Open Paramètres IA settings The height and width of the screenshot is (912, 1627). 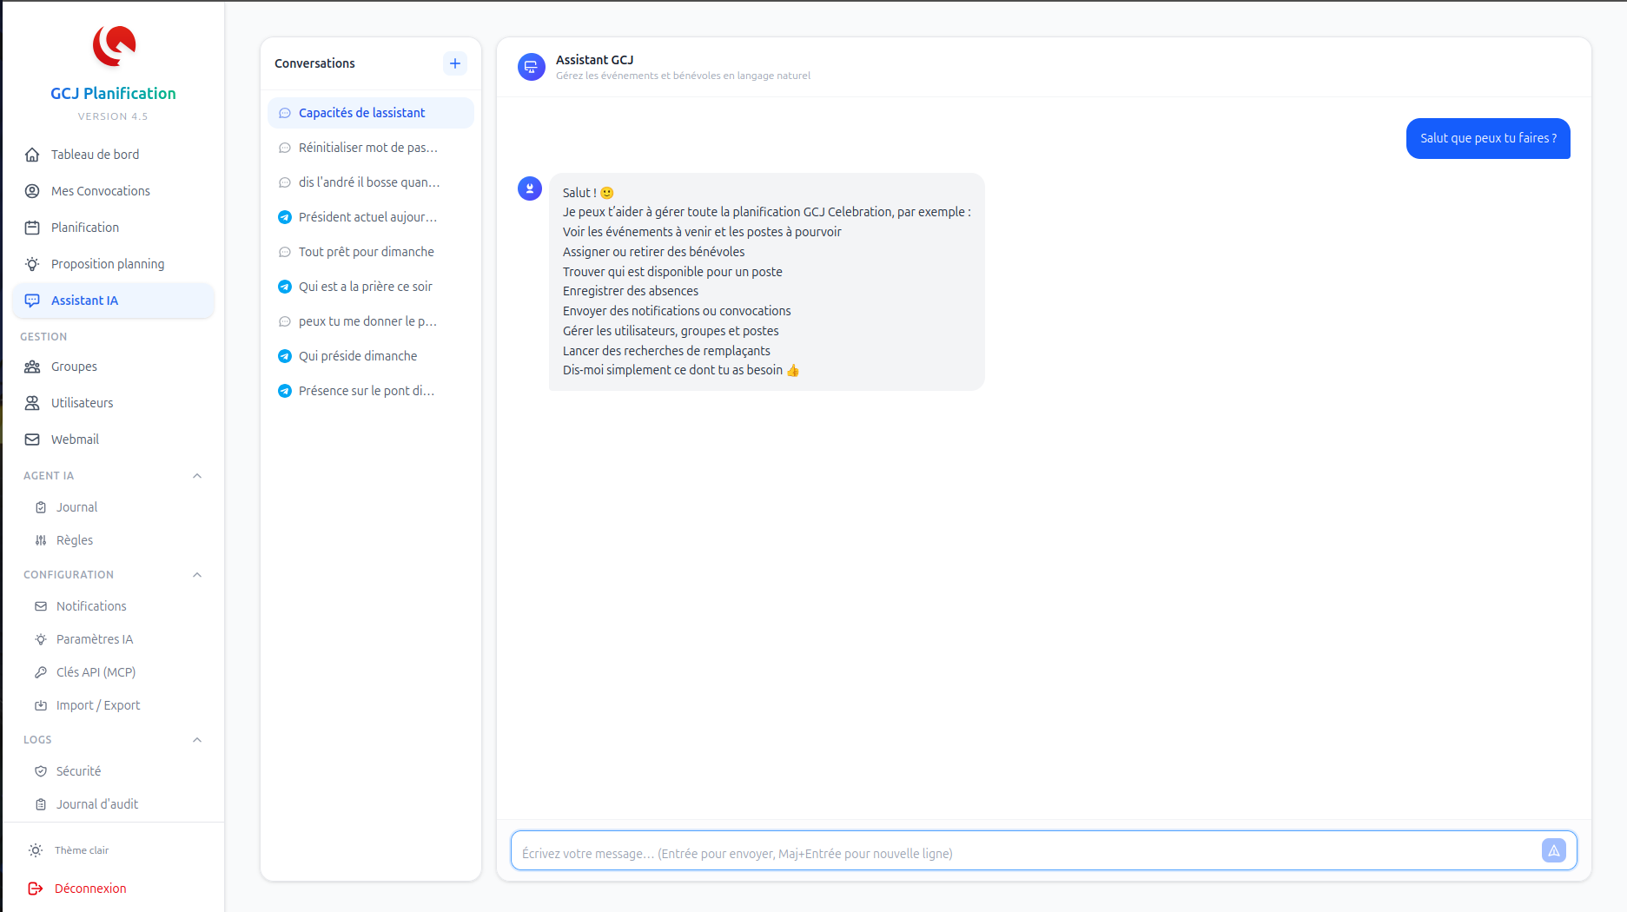pyautogui.click(x=95, y=639)
